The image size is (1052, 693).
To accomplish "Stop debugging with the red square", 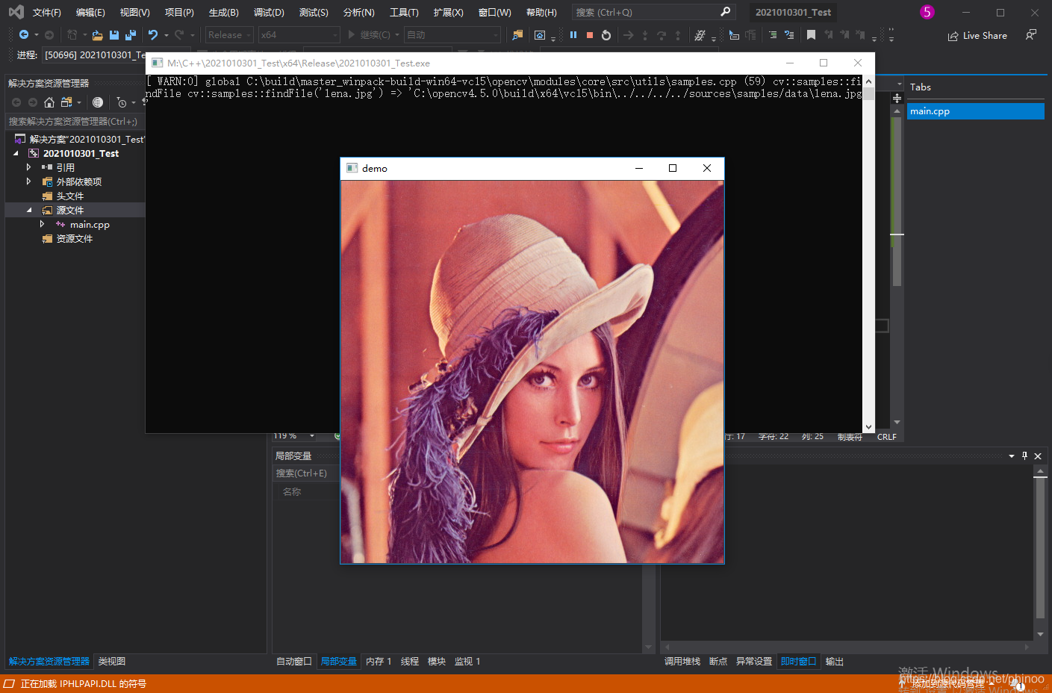I will click(x=590, y=35).
